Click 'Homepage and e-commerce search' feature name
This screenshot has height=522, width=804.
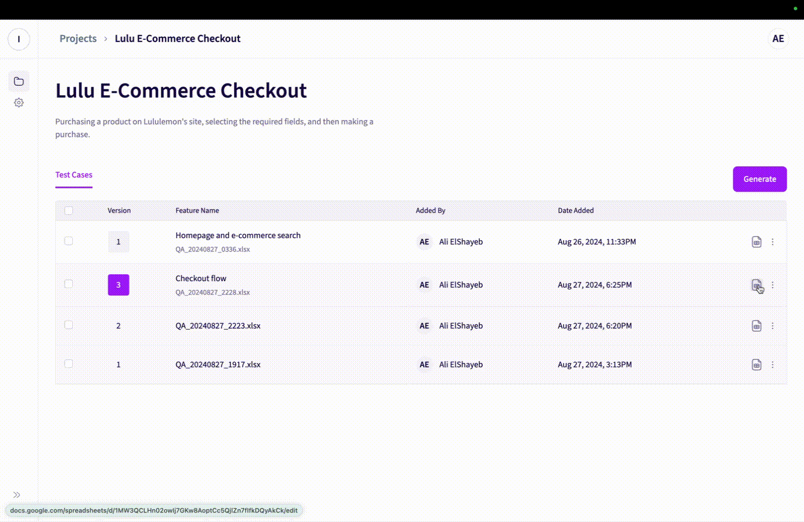point(238,235)
